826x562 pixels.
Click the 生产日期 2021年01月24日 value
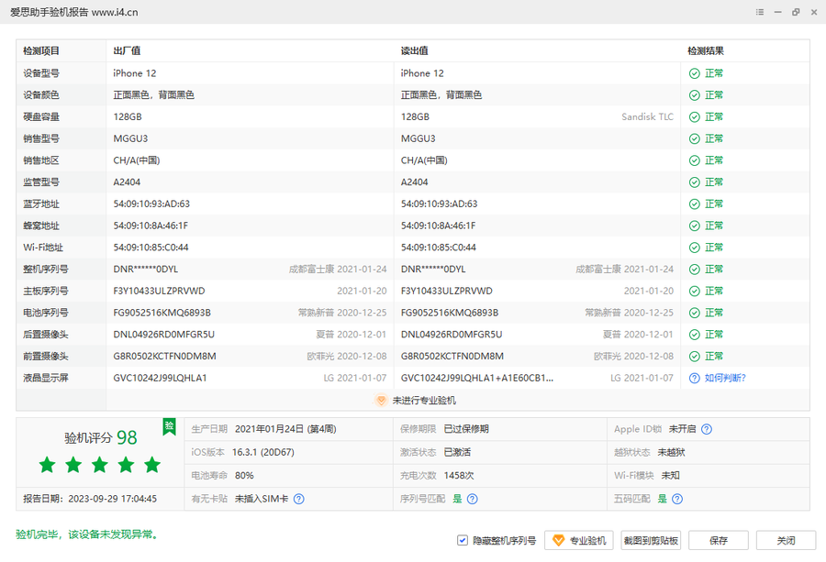pos(285,429)
